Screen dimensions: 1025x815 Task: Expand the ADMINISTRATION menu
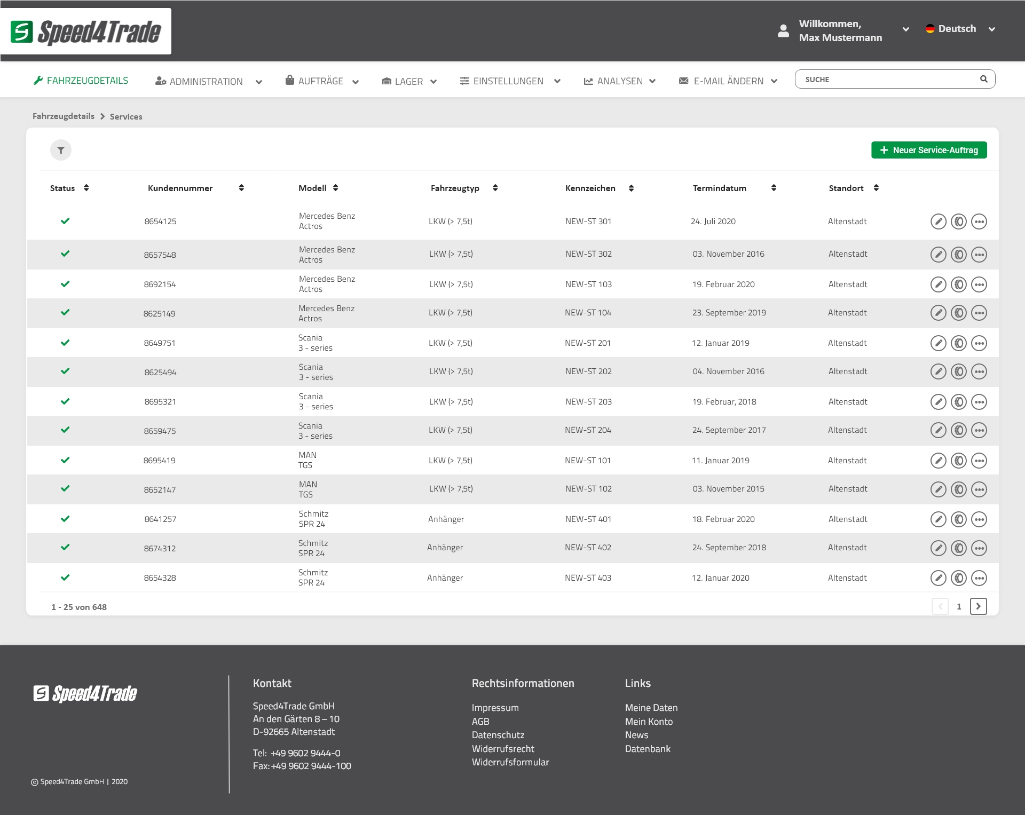coord(206,81)
